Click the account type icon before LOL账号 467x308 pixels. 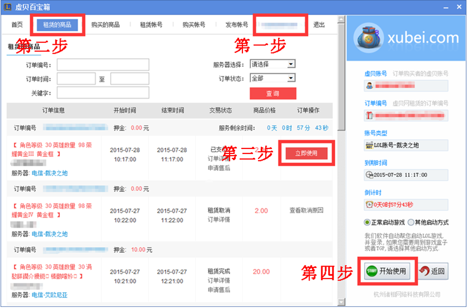click(368, 145)
